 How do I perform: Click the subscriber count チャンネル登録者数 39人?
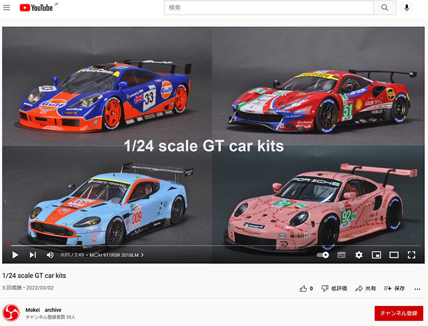click(50, 317)
